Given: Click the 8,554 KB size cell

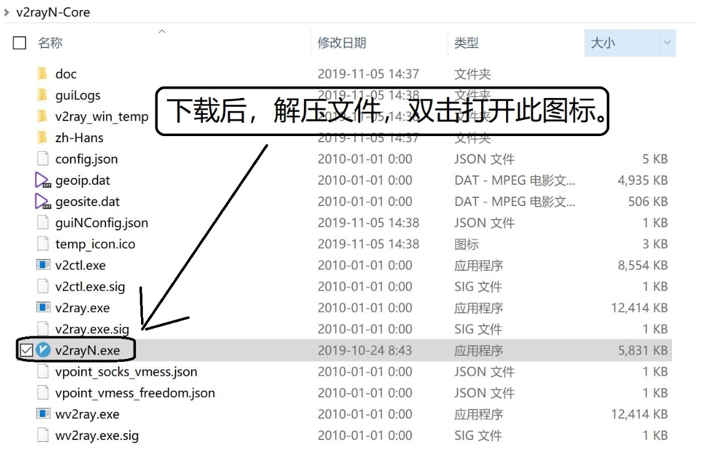Looking at the screenshot, I should click(643, 265).
